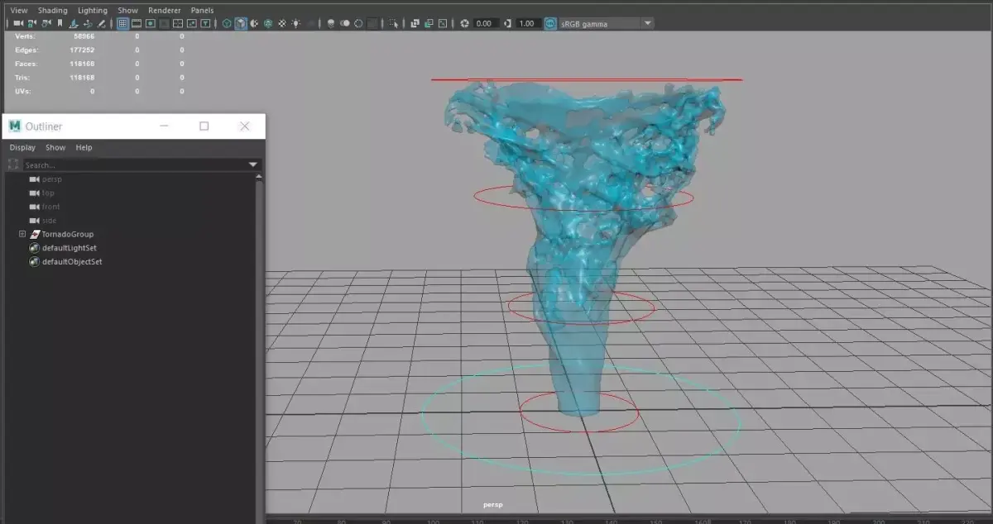This screenshot has height=524, width=993.
Task: Click the 'persp' camera label in viewport
Action: coord(493,504)
